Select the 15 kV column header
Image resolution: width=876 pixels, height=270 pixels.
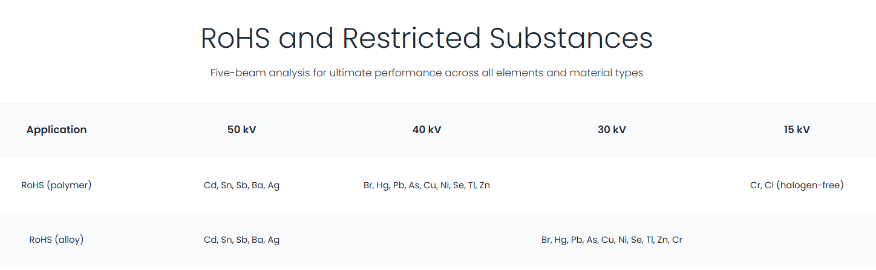[796, 130]
